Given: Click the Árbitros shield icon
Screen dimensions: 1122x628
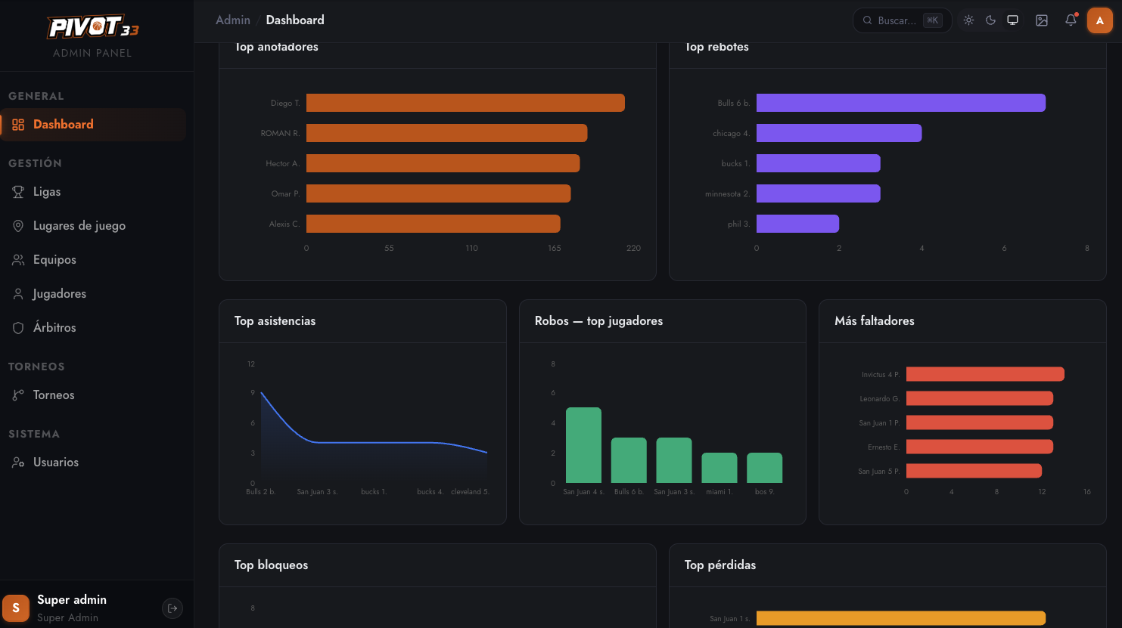Looking at the screenshot, I should pos(18,328).
